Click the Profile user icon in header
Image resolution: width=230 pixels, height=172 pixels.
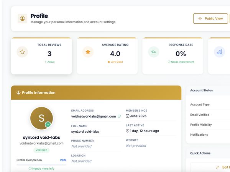(x=23, y=18)
